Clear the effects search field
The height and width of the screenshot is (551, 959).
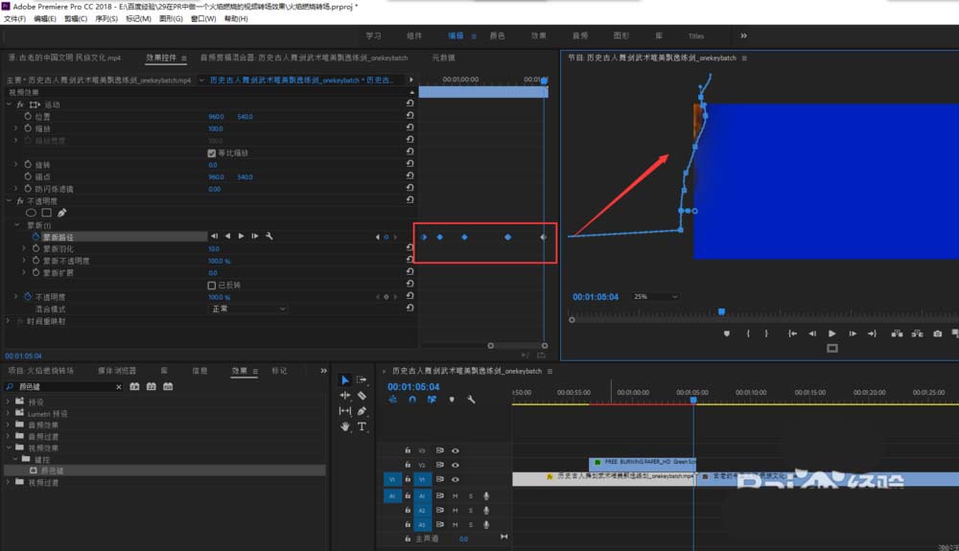[x=119, y=387]
